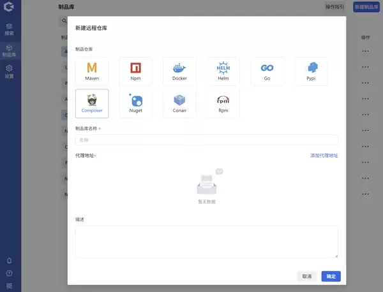Select the Conan repository type
This screenshot has width=383, height=292.
click(x=179, y=103)
